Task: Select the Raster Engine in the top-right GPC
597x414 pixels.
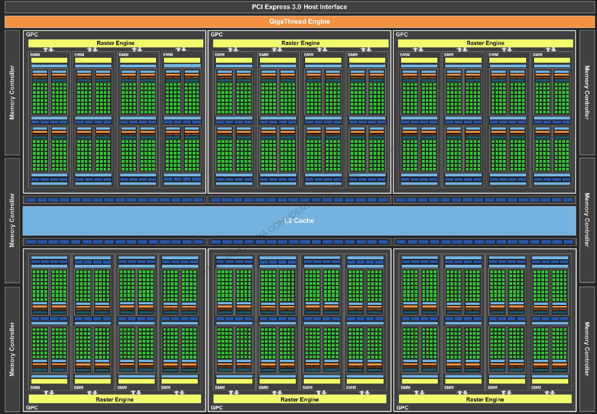Action: click(x=485, y=43)
